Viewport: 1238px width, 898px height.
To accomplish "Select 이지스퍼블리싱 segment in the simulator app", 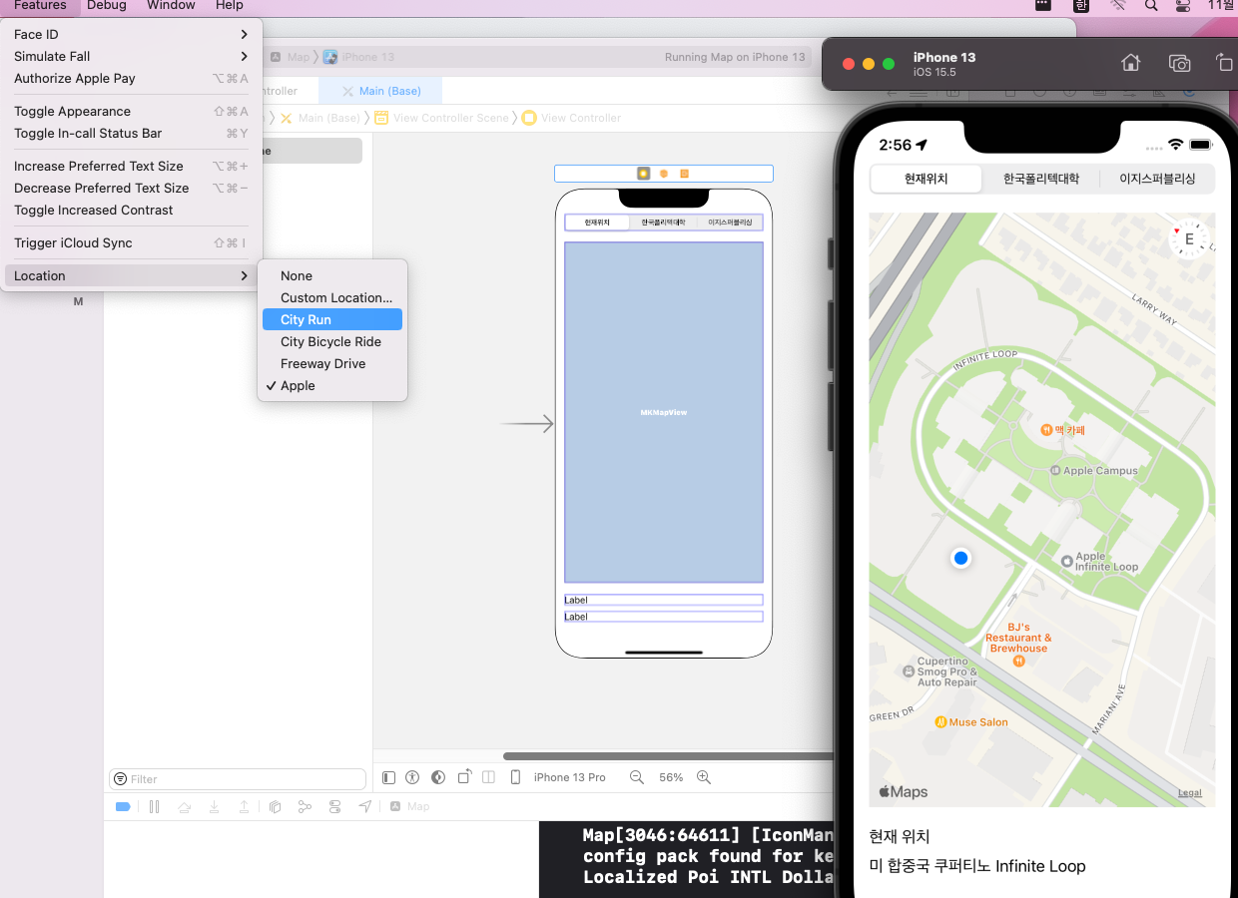I will tap(1157, 180).
